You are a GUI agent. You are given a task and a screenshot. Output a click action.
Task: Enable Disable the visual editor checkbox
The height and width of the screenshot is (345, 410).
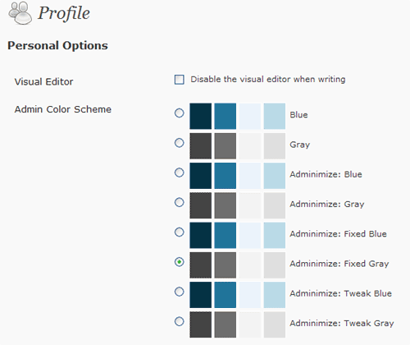tap(180, 80)
